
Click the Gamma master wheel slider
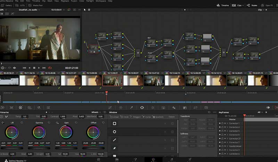click(39, 148)
